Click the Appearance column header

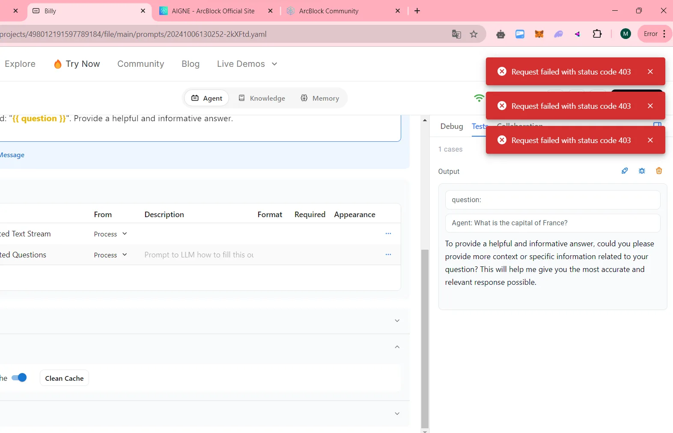[354, 215]
